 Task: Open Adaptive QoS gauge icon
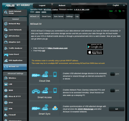click(6, 42)
